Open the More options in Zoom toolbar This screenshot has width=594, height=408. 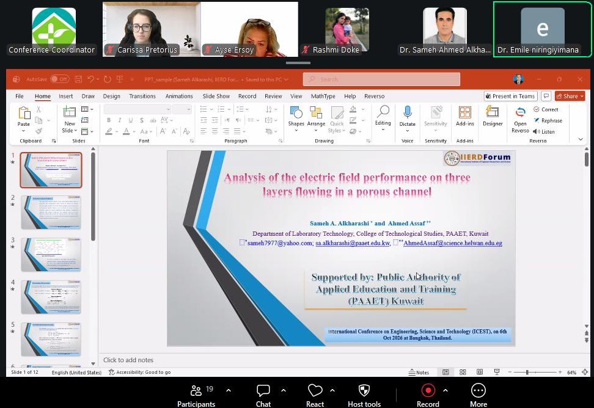pyautogui.click(x=479, y=396)
